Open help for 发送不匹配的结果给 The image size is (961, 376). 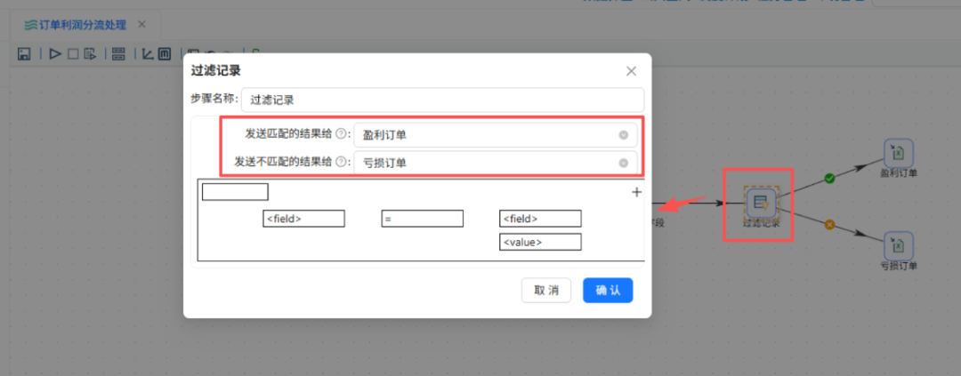pos(342,163)
